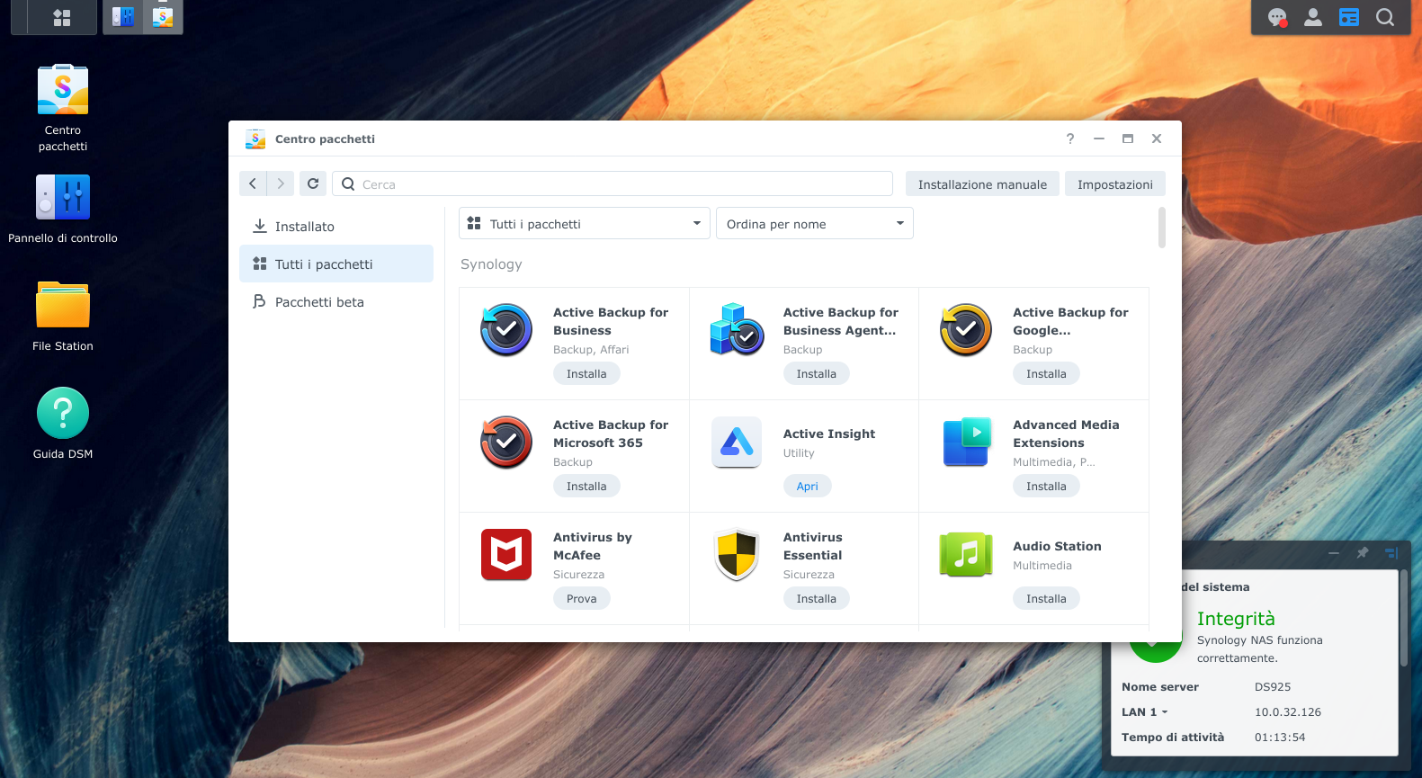Image resolution: width=1422 pixels, height=778 pixels.
Task: Click Installazione manuale button
Action: [982, 184]
